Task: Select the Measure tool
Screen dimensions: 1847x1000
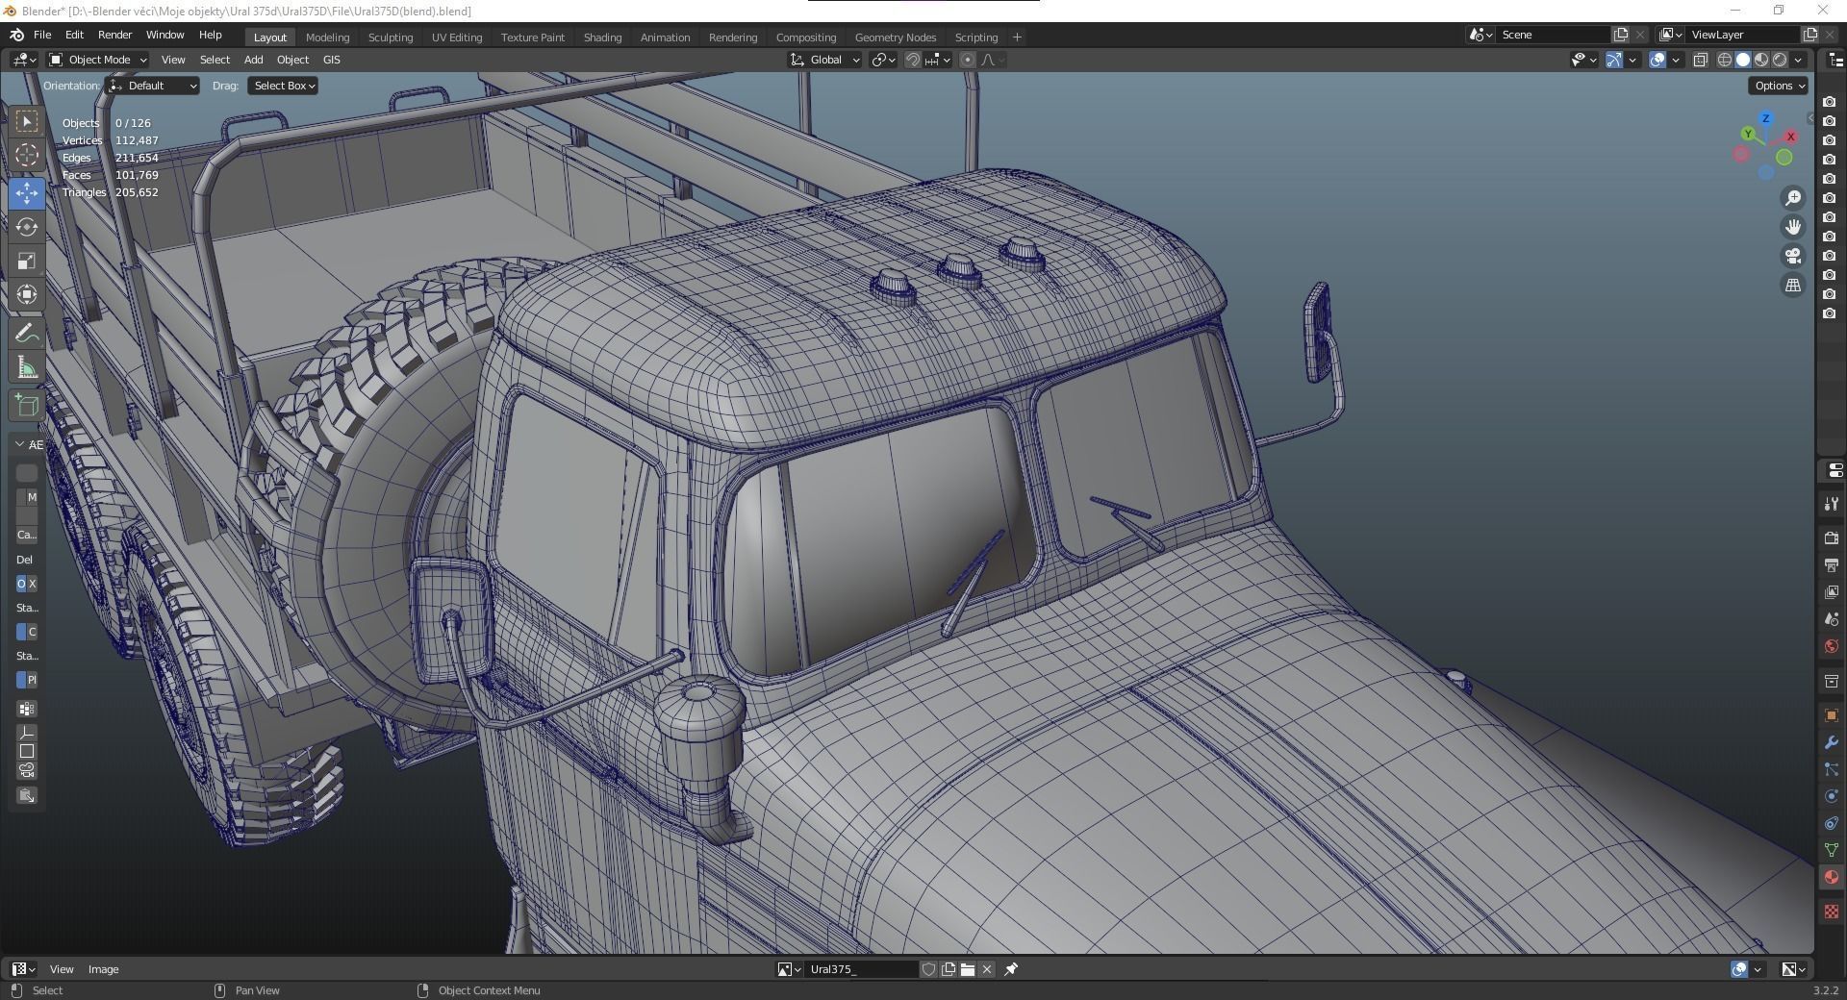Action: click(x=27, y=367)
